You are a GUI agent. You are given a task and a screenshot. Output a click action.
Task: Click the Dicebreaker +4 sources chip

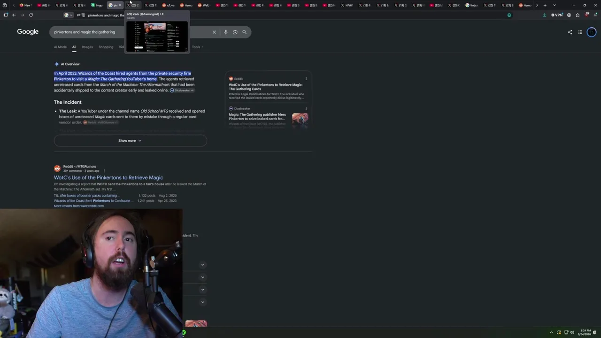click(182, 90)
